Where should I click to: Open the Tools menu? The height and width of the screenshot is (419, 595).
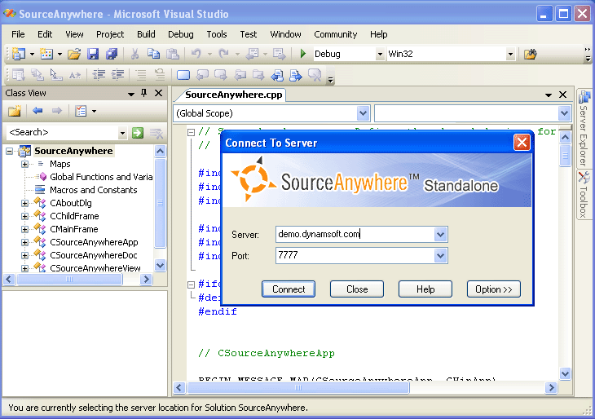click(x=217, y=34)
